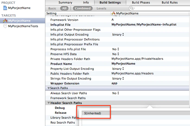Open Property List Output Encoding dropdown
This screenshot has height=126, width=190.
pos(118,69)
